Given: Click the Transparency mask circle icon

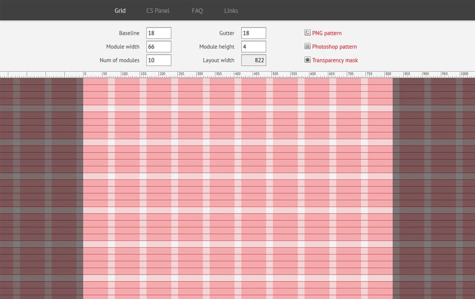Looking at the screenshot, I should [307, 59].
